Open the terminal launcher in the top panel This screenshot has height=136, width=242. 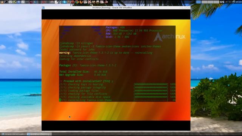(x=6, y=2)
